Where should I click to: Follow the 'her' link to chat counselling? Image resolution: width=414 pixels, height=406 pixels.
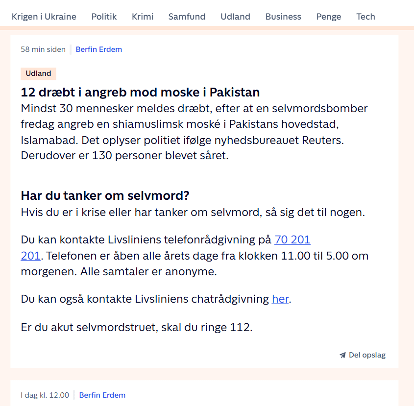280,299
